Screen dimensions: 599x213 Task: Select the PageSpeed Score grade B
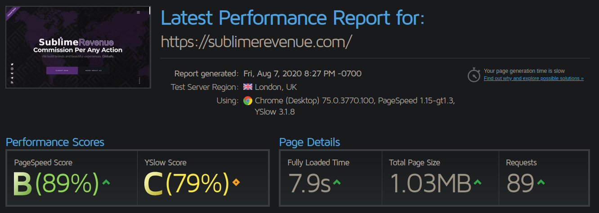tap(22, 184)
